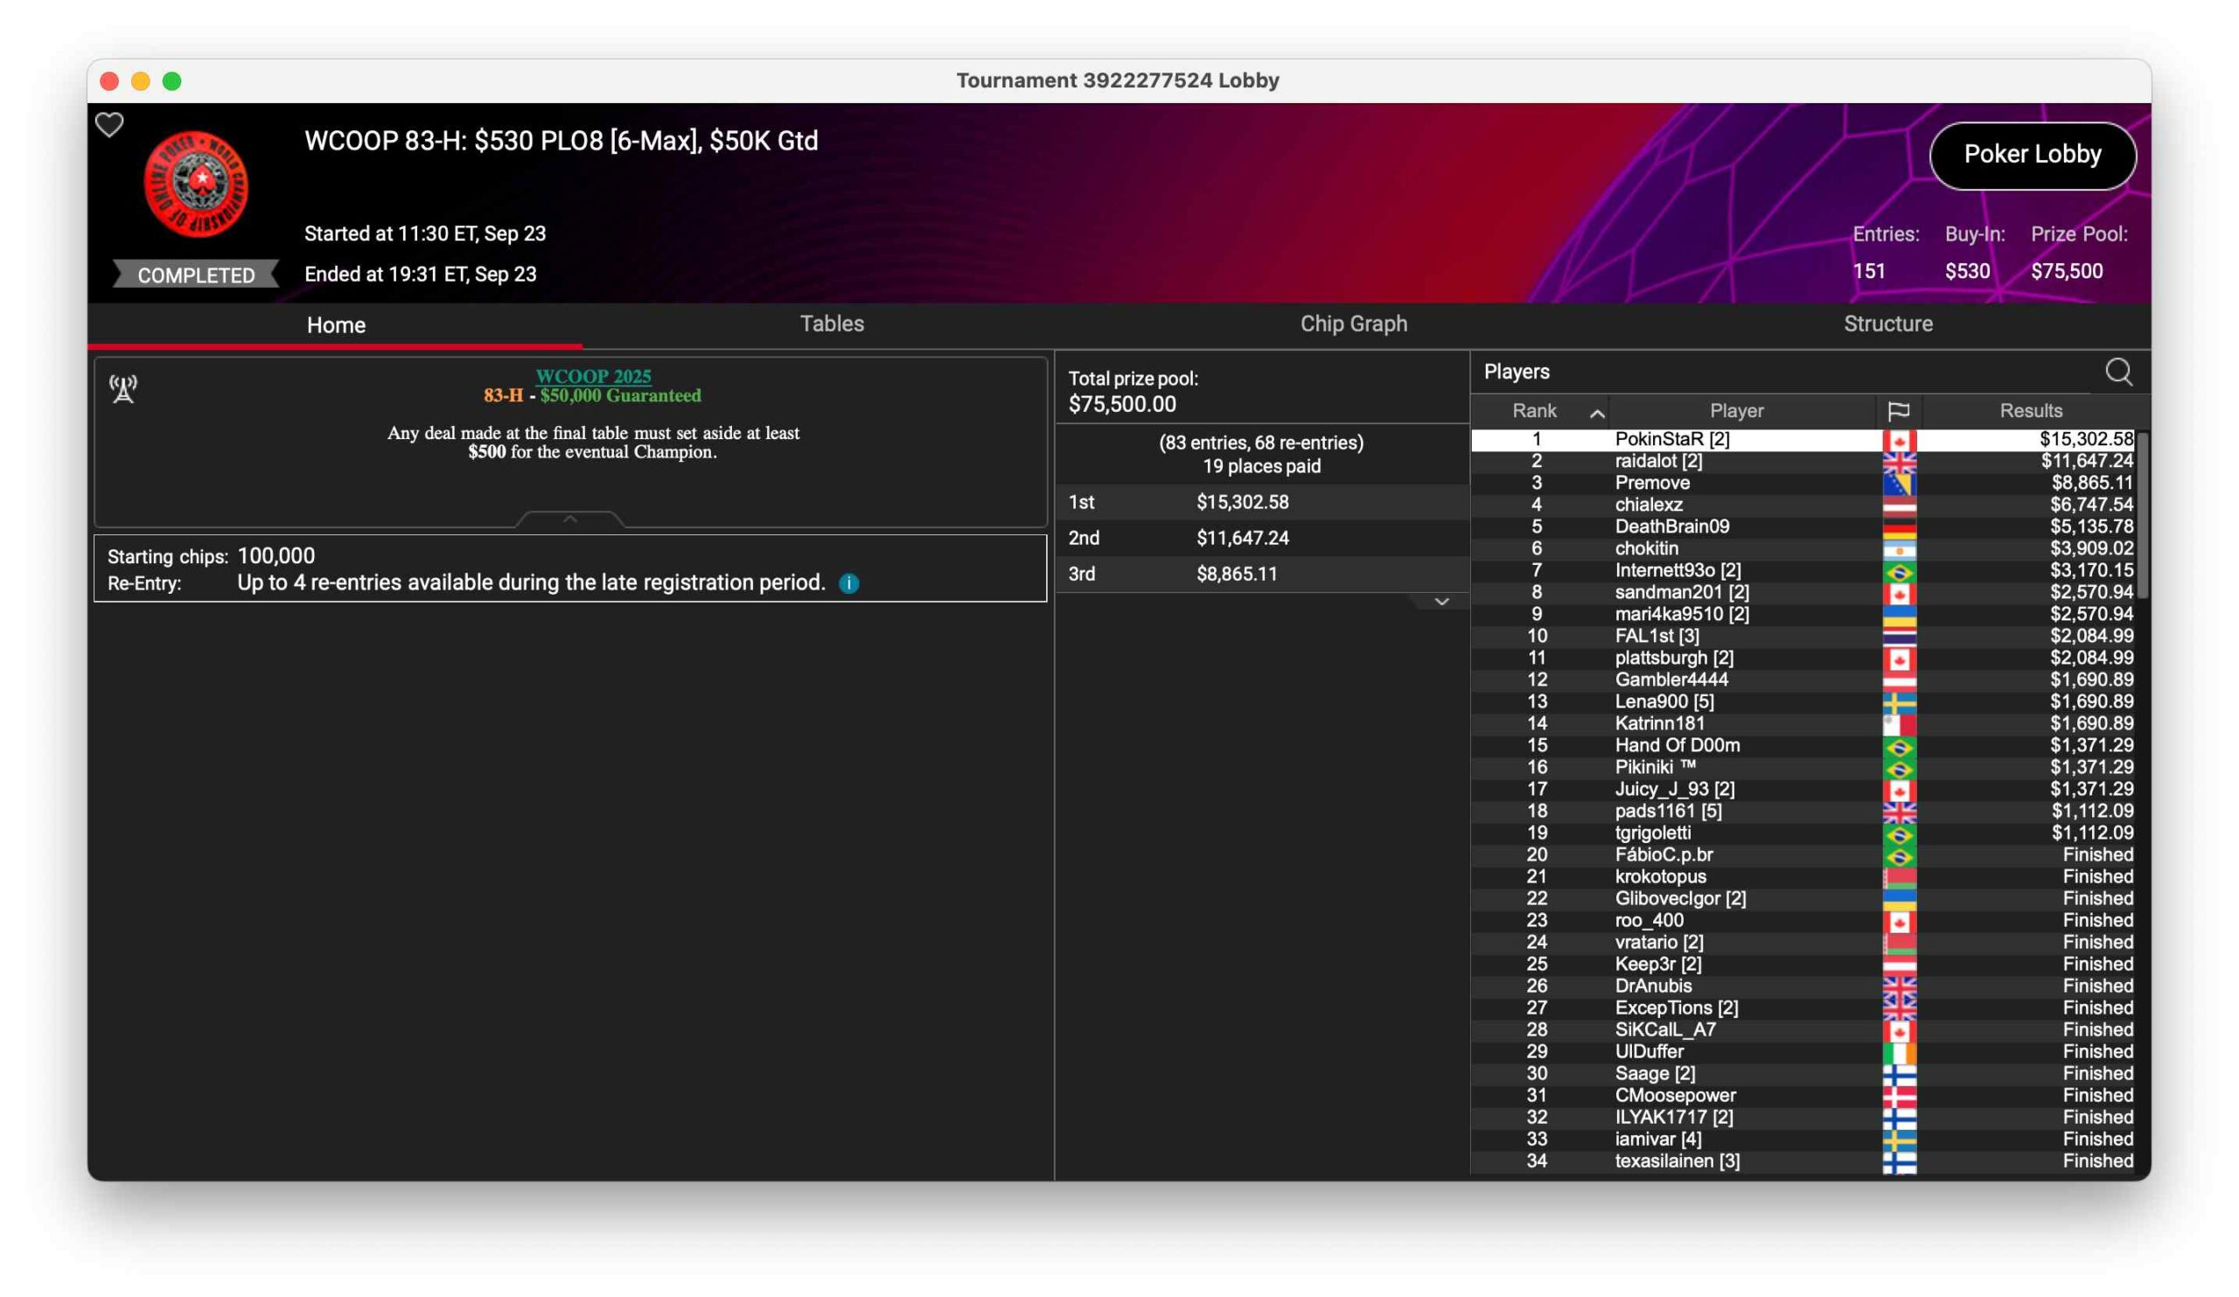
Task: Select player raidalot in rankings
Action: pyautogui.click(x=1658, y=461)
